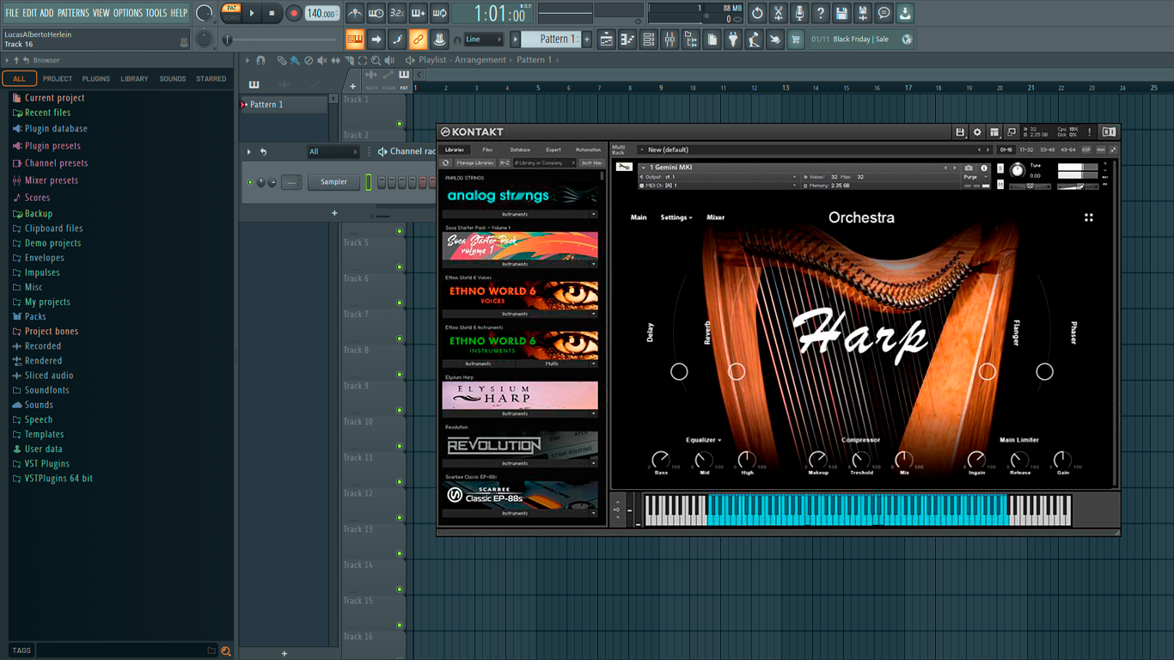The height and width of the screenshot is (660, 1174).
Task: Open the piano roll view icon
Action: [x=627, y=40]
